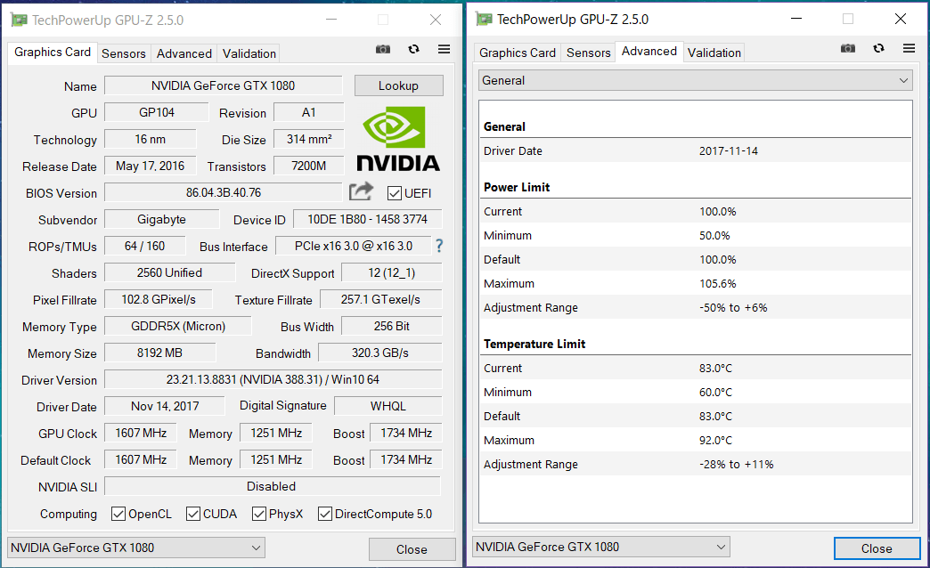Select Advanced tab in right window
The height and width of the screenshot is (568, 930).
coord(649,52)
